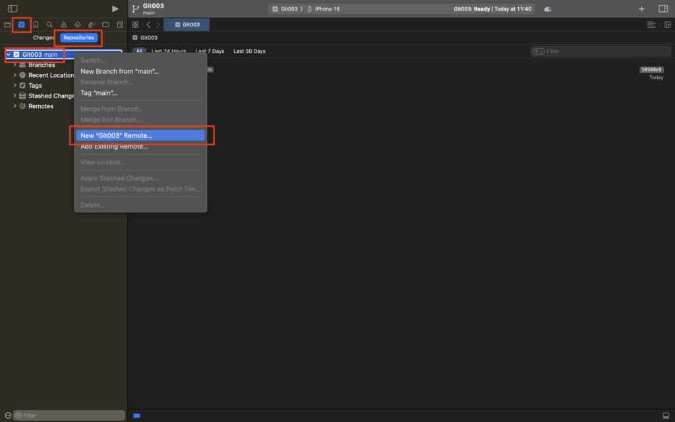Screen dimensions: 675x422
Task: Open the related items grid icon
Action: pos(135,24)
